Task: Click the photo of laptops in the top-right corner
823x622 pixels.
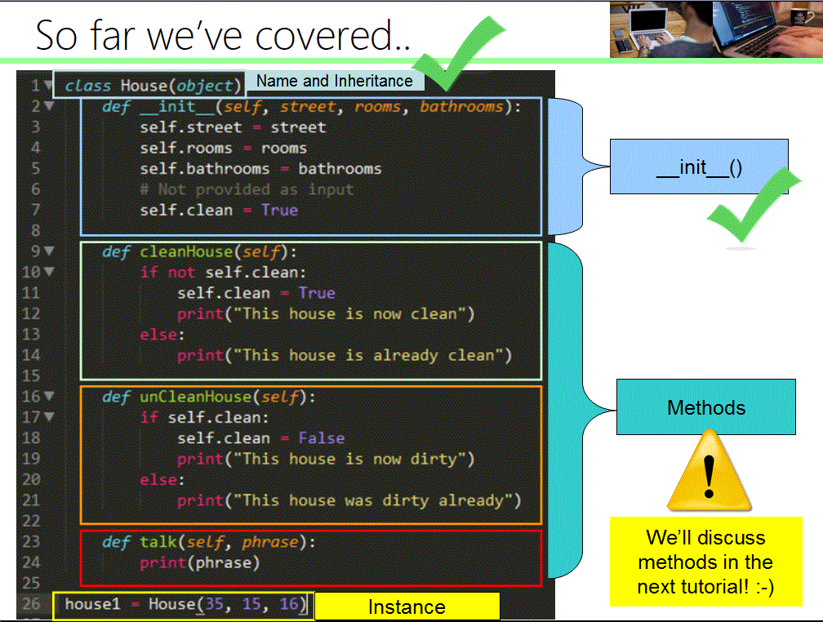Action: pos(714,31)
